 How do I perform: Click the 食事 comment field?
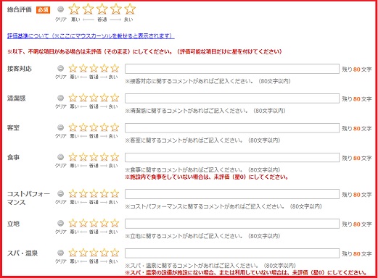pyautogui.click(x=232, y=158)
